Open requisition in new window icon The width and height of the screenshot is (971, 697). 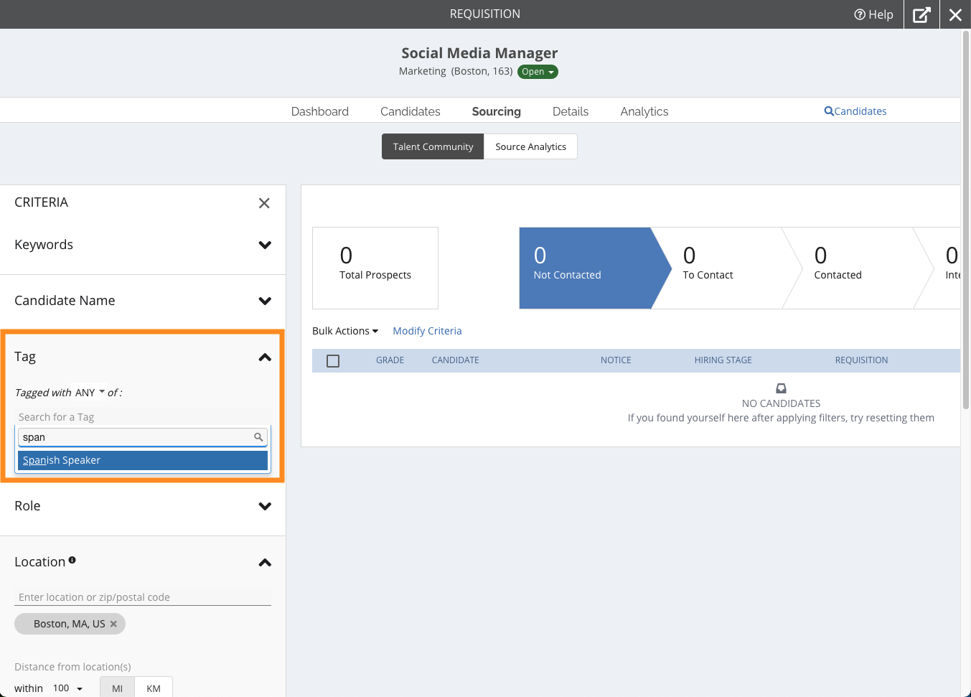click(x=921, y=14)
